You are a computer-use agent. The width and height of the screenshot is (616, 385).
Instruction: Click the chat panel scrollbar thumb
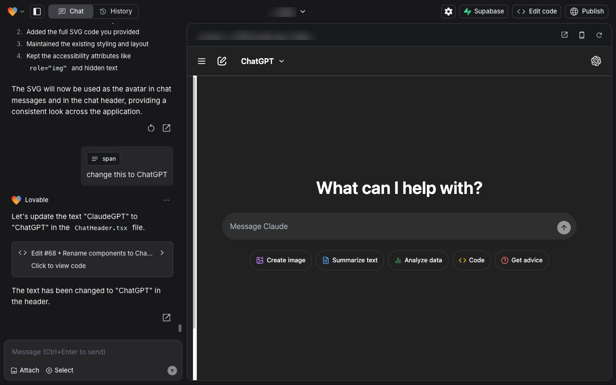coord(180,328)
